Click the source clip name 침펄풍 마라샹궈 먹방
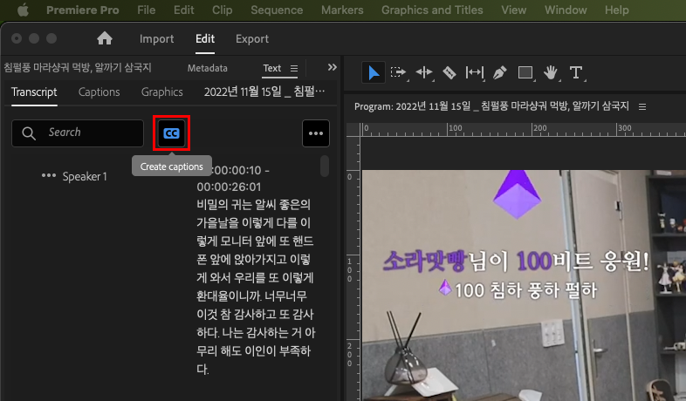 [x=78, y=68]
